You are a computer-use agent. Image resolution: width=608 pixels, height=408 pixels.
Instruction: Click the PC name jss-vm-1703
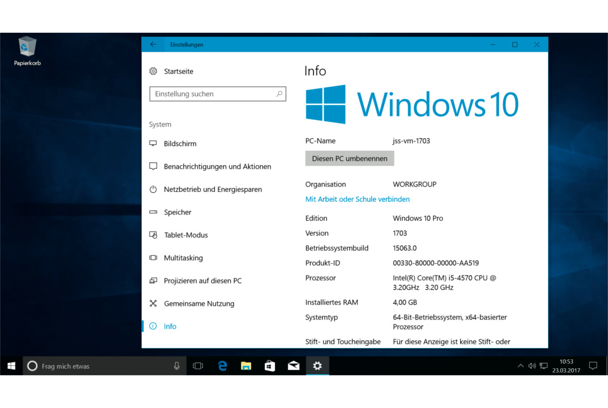[411, 141]
